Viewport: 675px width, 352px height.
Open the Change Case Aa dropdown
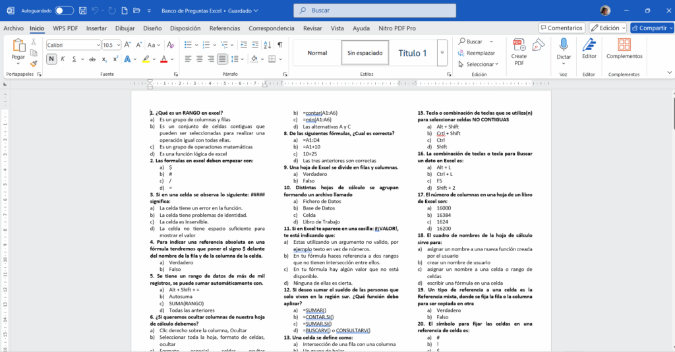(154, 45)
